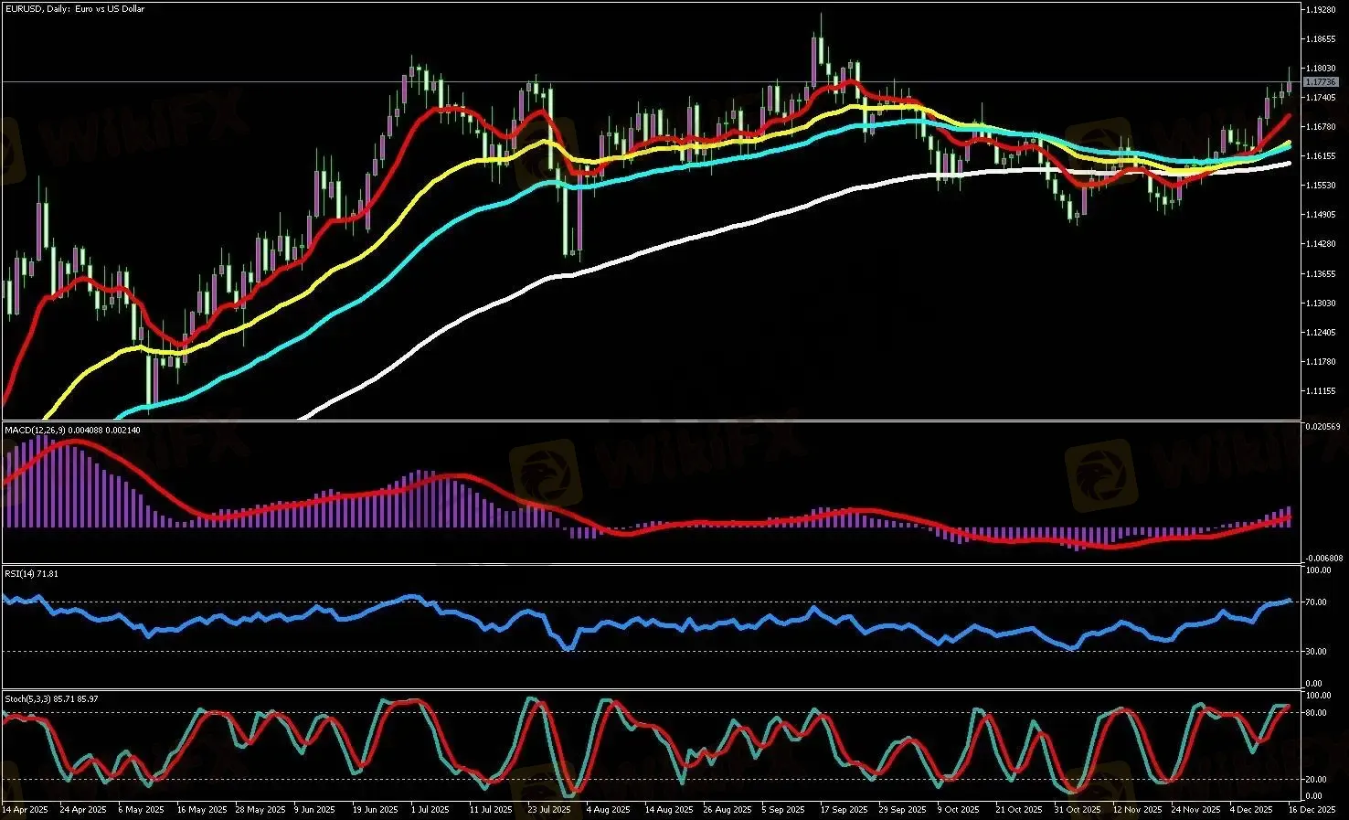Screen dimensions: 1349x820
Task: Click the MACD -0.006808 scale value
Action: (1323, 558)
